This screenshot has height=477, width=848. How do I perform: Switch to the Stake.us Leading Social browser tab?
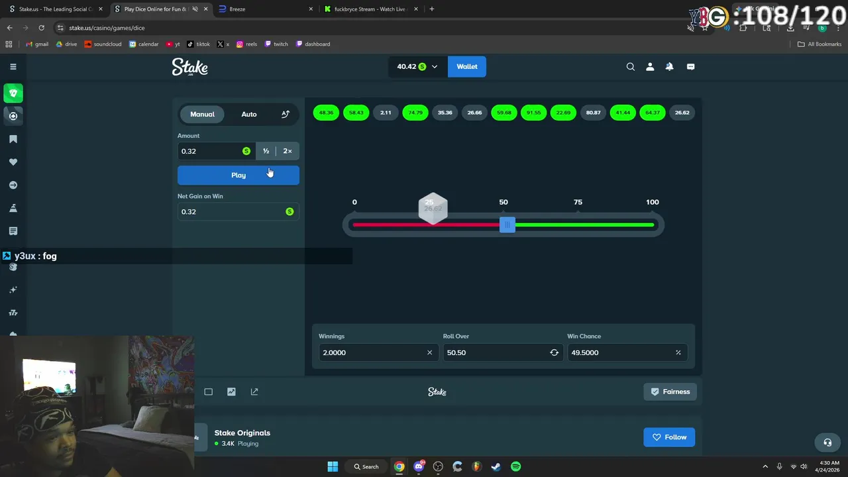tap(55, 9)
